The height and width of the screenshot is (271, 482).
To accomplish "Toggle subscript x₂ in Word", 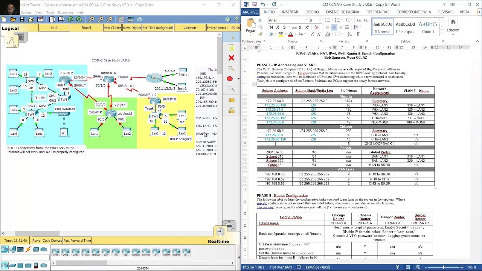I will pyautogui.click(x=300, y=27).
